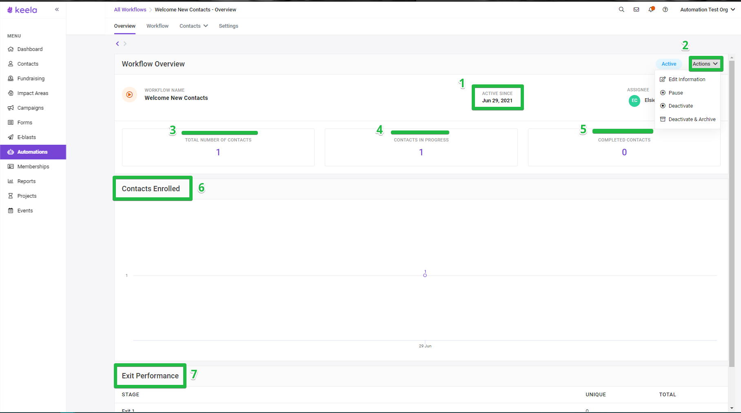Switch to the Overview tab
The height and width of the screenshot is (413, 741).
click(x=124, y=26)
